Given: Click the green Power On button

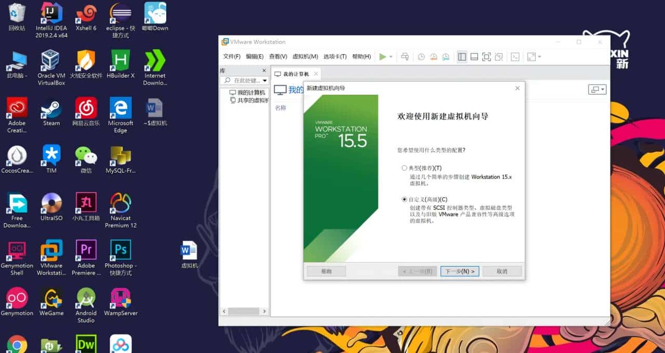Looking at the screenshot, I should (x=383, y=56).
